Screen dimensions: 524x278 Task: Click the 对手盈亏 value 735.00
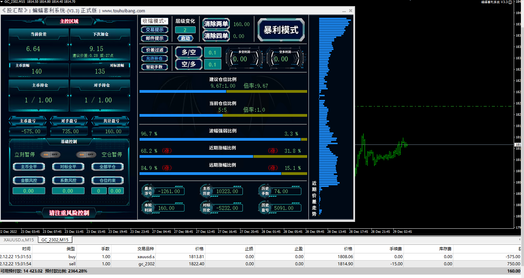(x=70, y=131)
